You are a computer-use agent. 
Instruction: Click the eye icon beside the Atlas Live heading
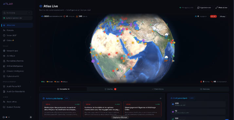click(x=41, y=6)
